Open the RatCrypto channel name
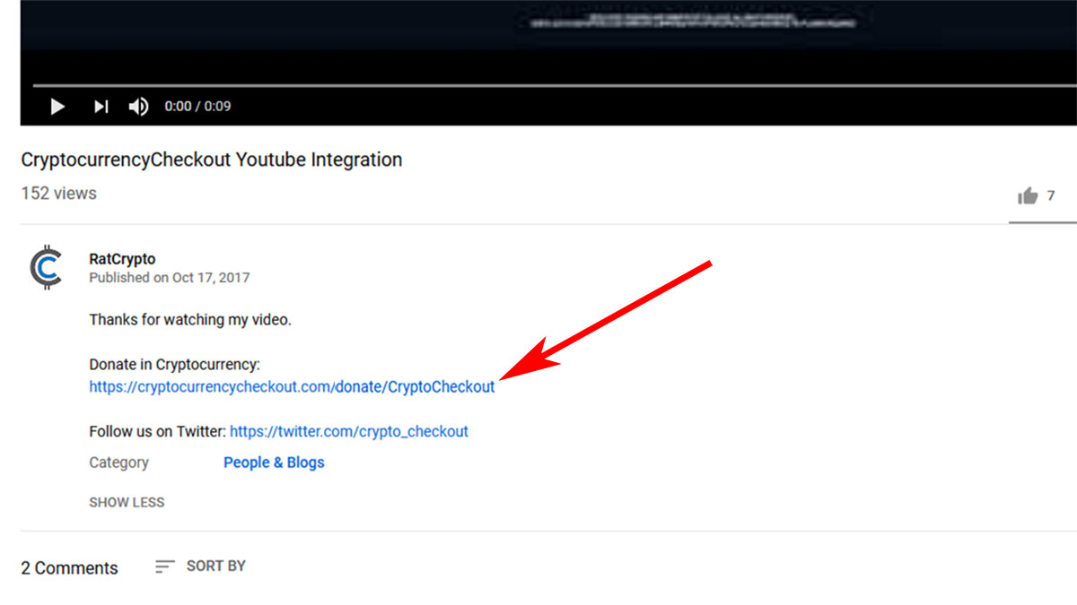1077x605 pixels. click(122, 259)
